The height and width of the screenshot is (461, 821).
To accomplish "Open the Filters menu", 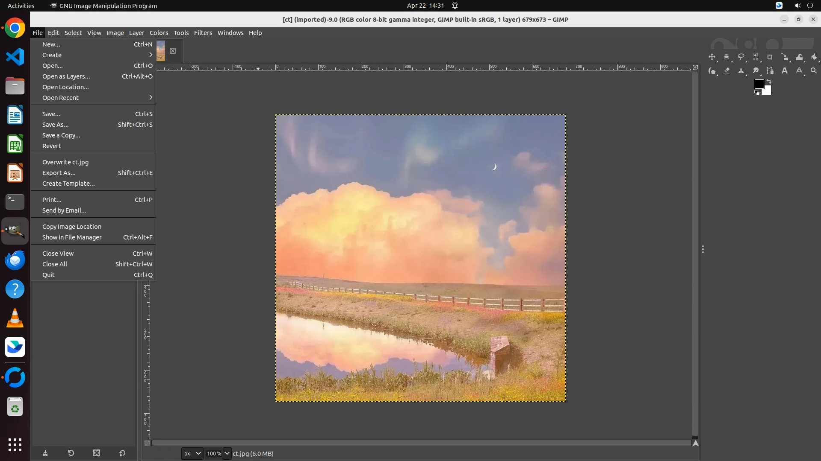I will 203,33.
